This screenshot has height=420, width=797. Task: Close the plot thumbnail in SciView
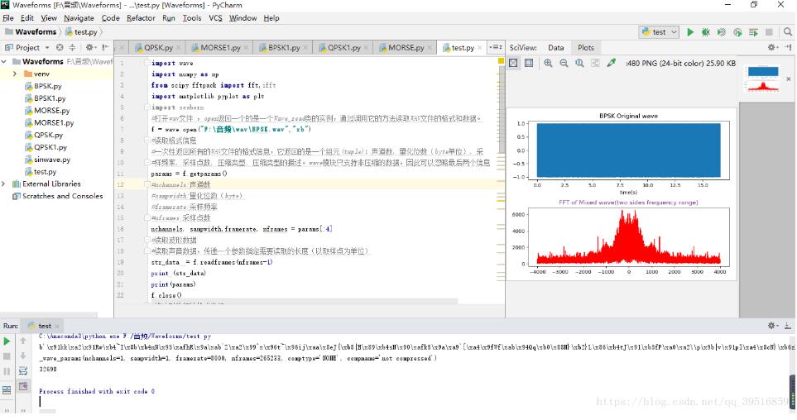point(789,79)
